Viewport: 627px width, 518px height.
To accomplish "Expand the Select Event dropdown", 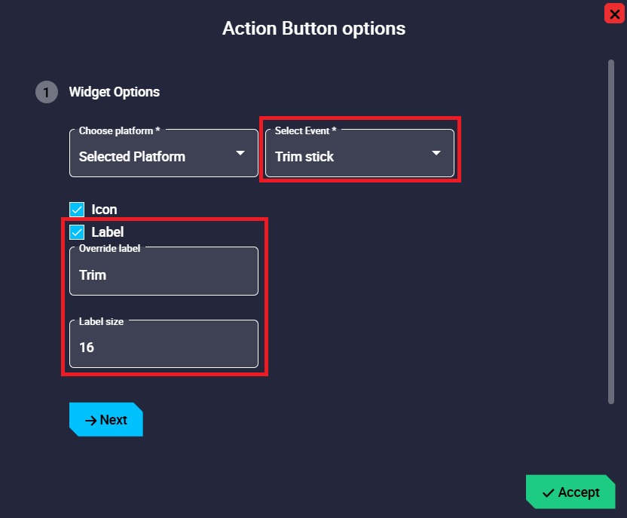I will click(359, 156).
